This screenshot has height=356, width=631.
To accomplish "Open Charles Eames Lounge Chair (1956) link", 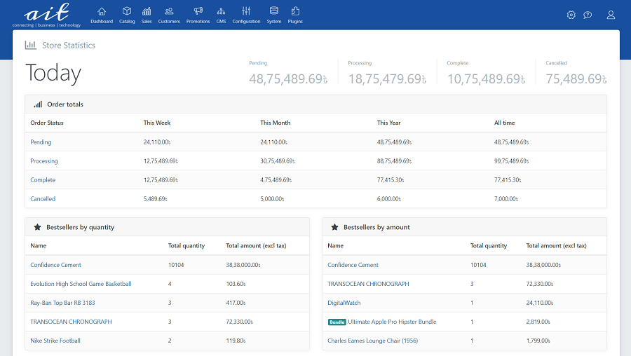I will pos(373,341).
